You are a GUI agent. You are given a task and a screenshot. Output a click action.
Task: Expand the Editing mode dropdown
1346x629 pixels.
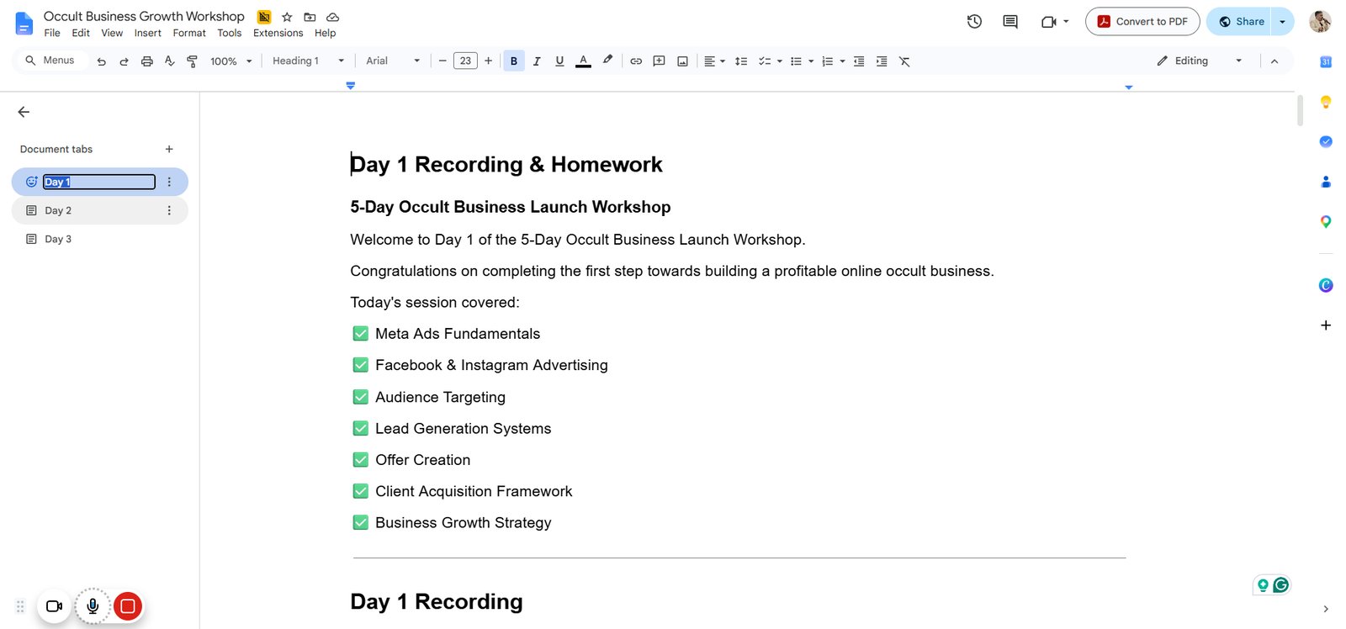[x=1200, y=61]
